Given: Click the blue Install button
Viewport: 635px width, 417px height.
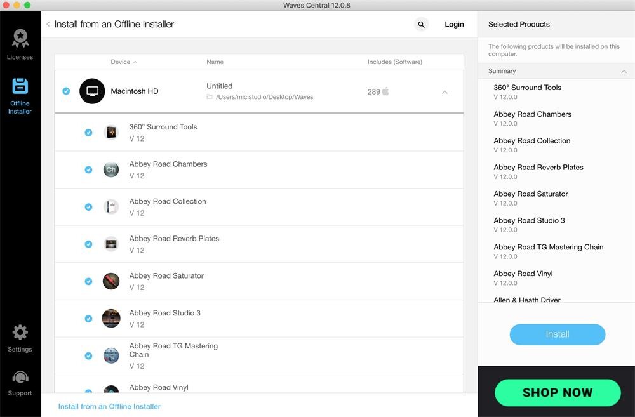Looking at the screenshot, I should pyautogui.click(x=558, y=334).
